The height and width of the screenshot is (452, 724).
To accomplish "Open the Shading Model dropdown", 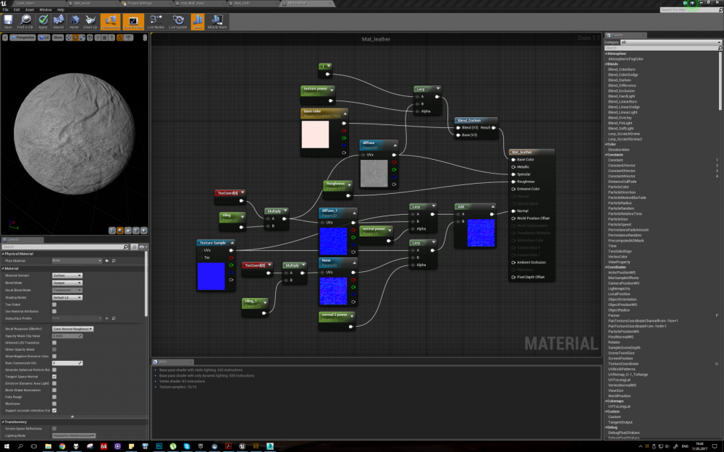I will coord(67,297).
